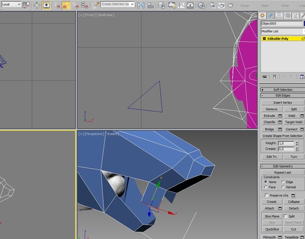Click the Align tool icon
The height and width of the screenshot is (239, 305).
[x=150, y=5]
